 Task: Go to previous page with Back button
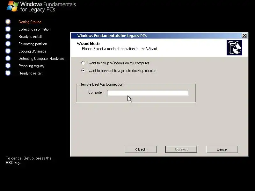tap(141, 149)
